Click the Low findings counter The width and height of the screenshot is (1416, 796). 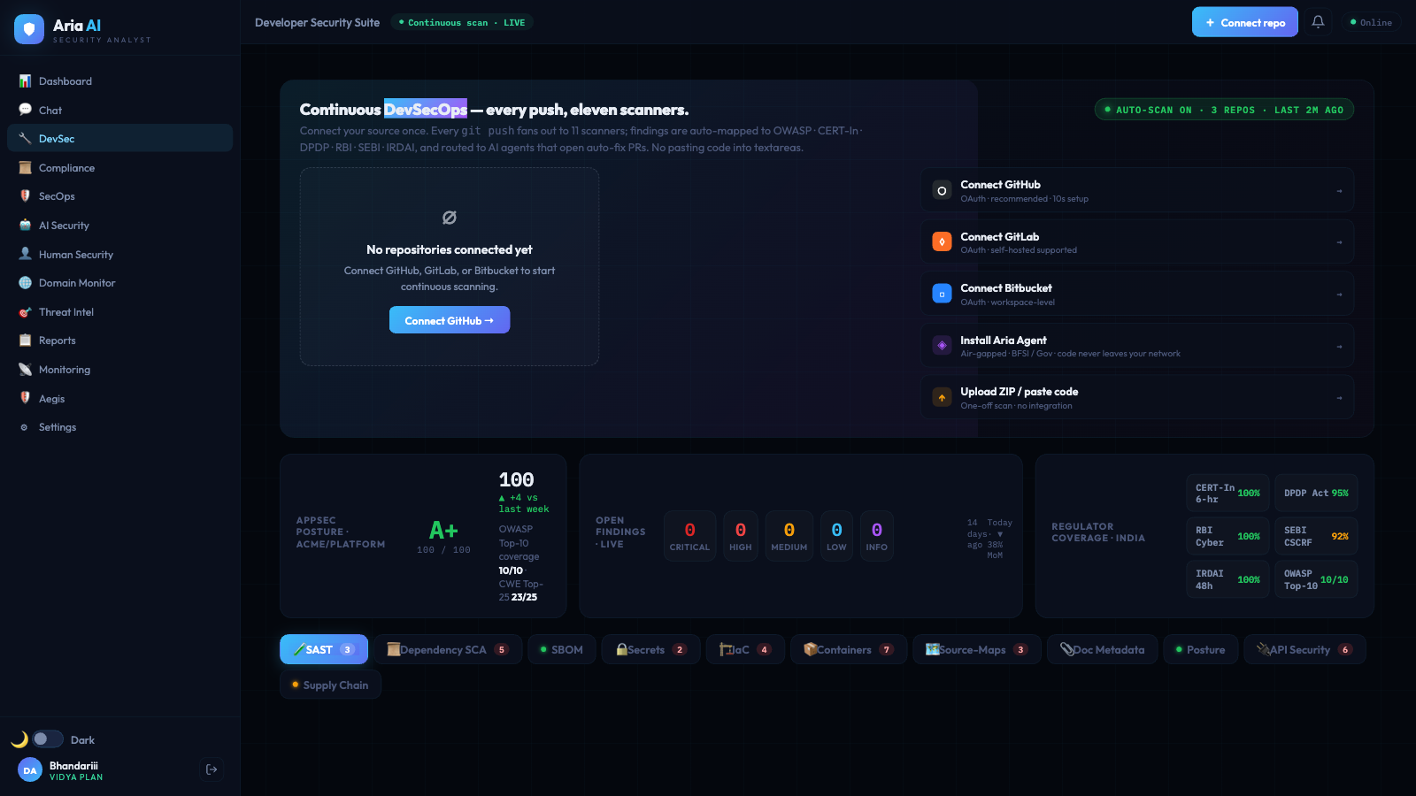(836, 536)
